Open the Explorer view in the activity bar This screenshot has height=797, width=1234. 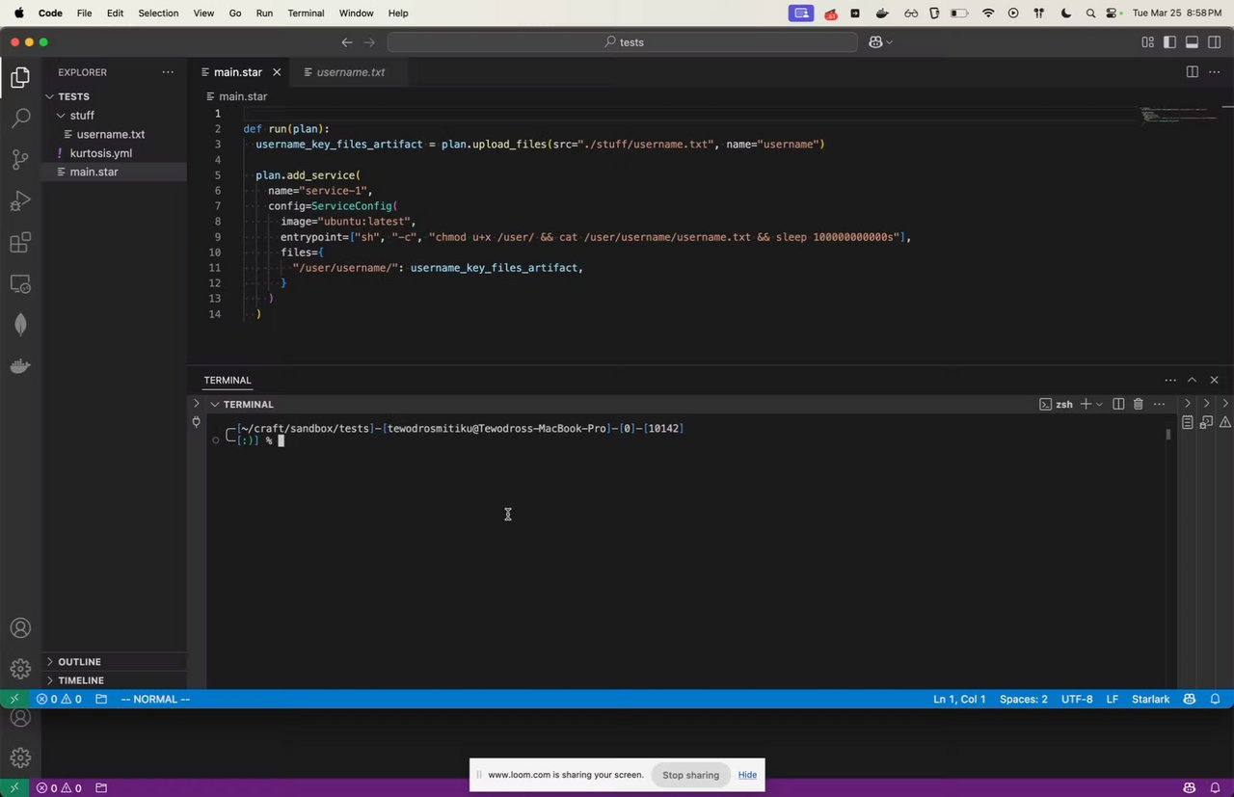(20, 78)
